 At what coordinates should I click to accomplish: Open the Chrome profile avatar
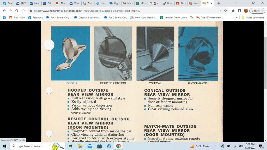pyautogui.click(x=246, y=11)
